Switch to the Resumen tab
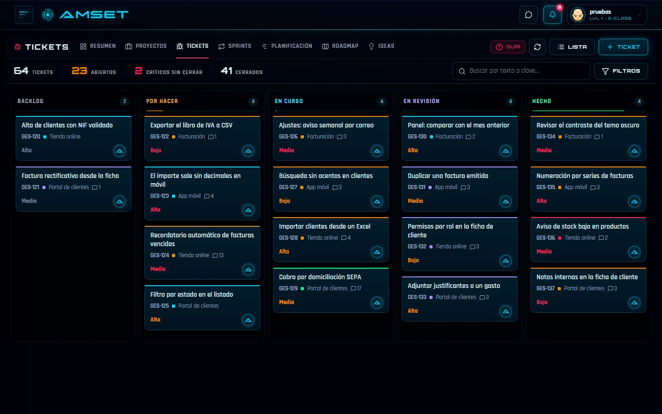 98,46
